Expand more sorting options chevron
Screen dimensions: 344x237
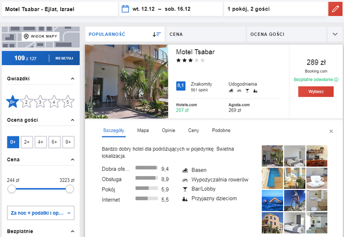click(334, 34)
